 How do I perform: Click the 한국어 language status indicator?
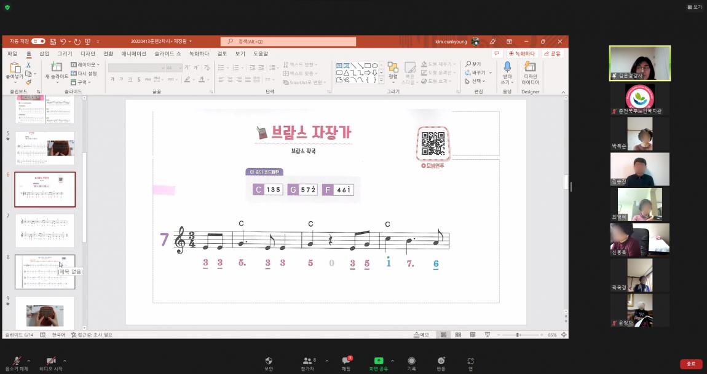[58, 335]
